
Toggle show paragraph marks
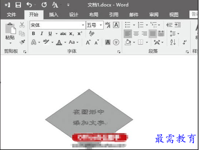tap(185, 42)
